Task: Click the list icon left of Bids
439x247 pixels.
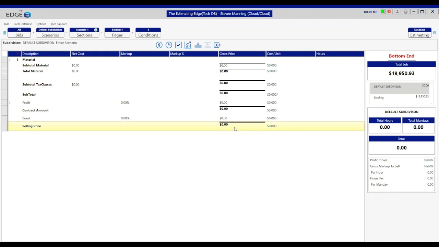Action: 4,33
